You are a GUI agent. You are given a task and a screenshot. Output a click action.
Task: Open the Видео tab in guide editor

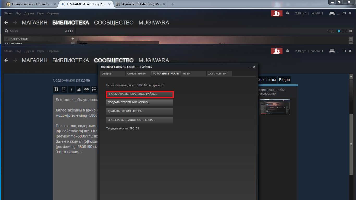(x=284, y=80)
